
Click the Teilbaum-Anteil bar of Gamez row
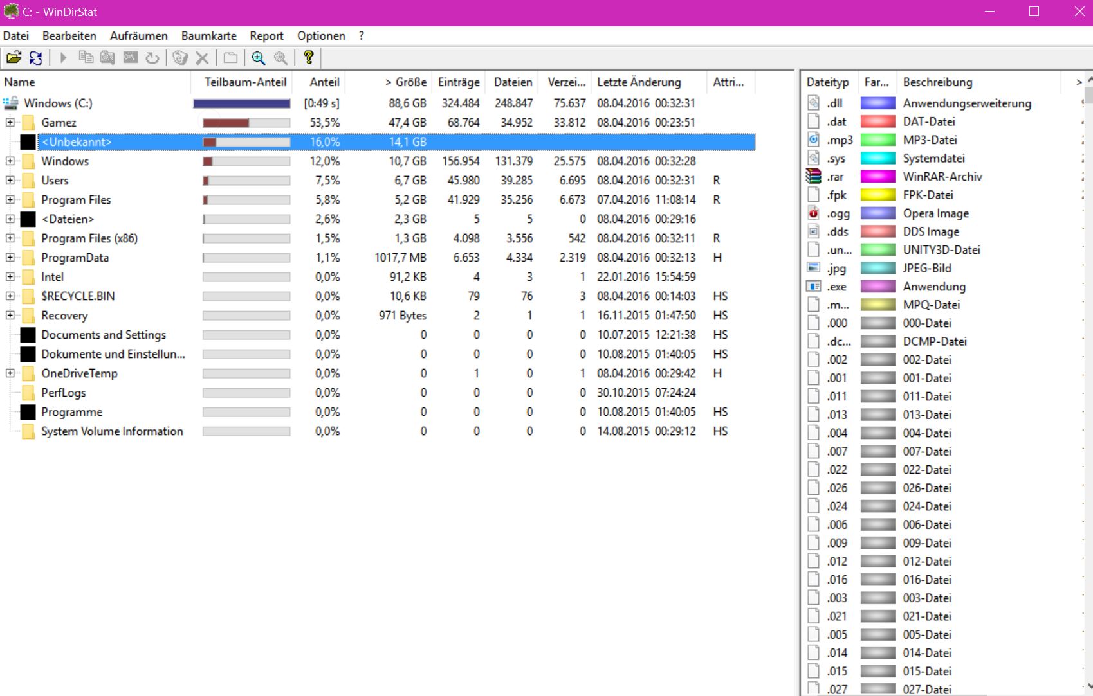click(x=246, y=123)
